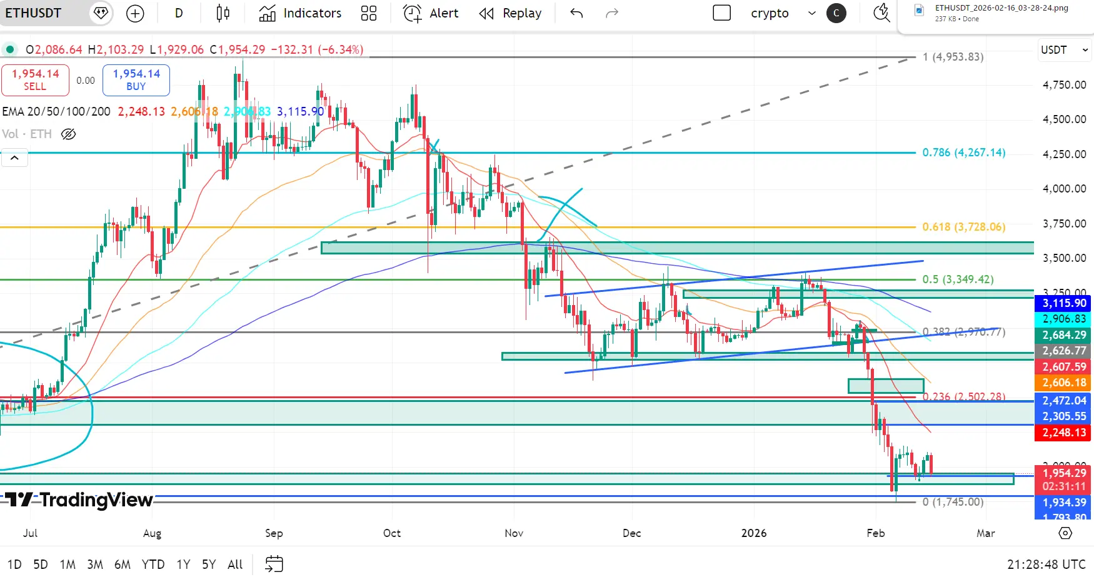Click the 1,954.14 BUY button
1094x582 pixels.
tap(136, 80)
